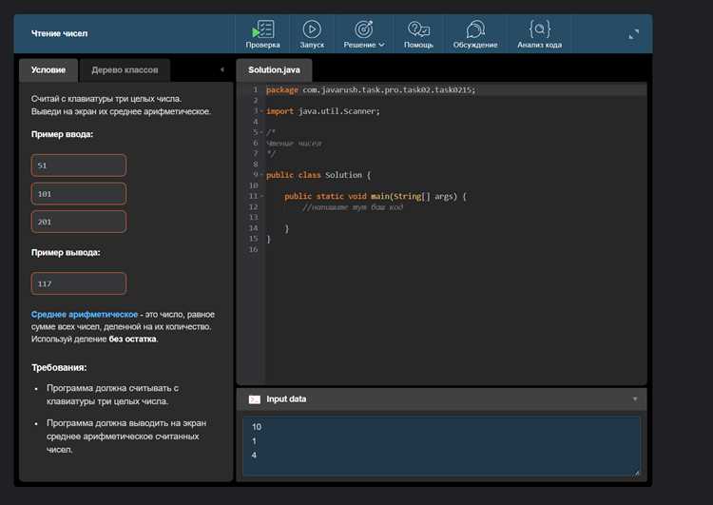Open the Помощь help icon
Viewport: 713px width, 505px height.
(x=418, y=29)
